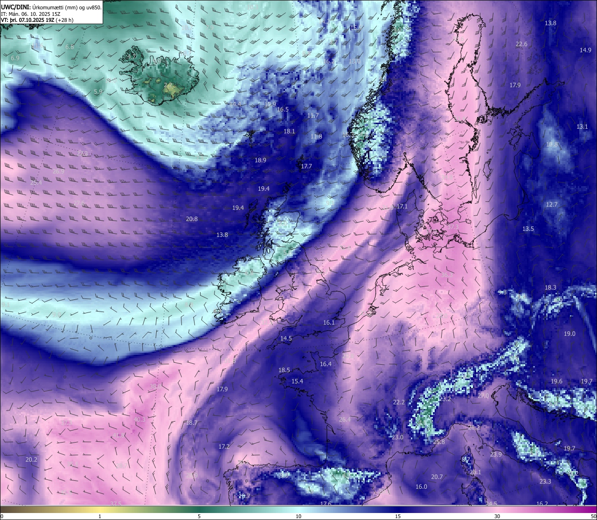Screen dimensions: 597x520
Task: Click the 23.2 value label
Action: [x=445, y=399]
